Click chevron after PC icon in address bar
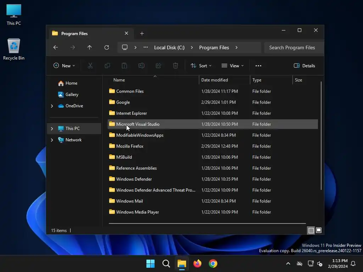The height and width of the screenshot is (272, 363). tap(135, 47)
